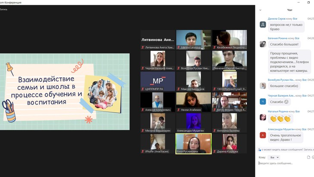Select Александра Мушегян's video tile
This screenshot has height=177, width=314.
coord(193,123)
